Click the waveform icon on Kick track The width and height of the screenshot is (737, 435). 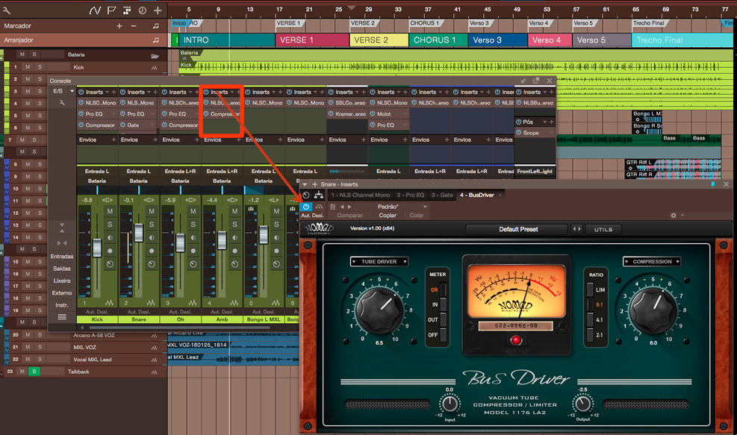(x=154, y=68)
